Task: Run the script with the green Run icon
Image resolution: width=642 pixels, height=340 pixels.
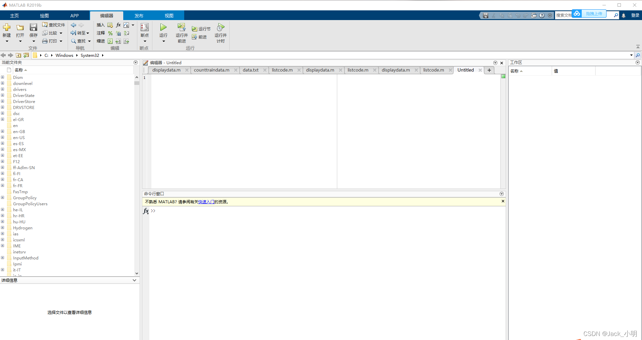Action: coord(163,27)
